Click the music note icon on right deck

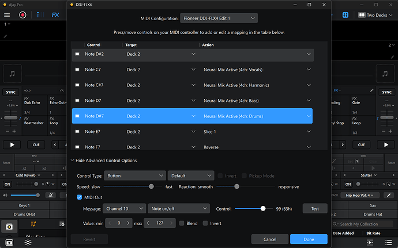(x=385, y=74)
